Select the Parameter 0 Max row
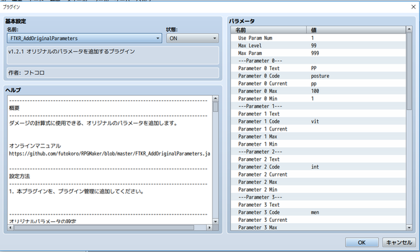 318,91
